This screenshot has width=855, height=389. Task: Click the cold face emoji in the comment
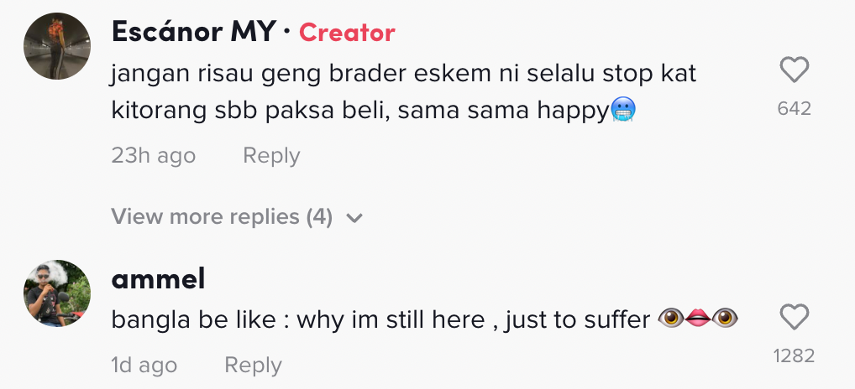coord(623,109)
